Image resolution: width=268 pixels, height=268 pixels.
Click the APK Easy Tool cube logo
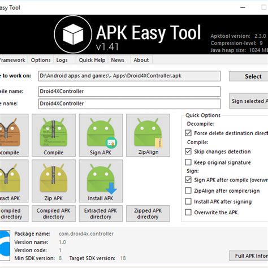(73, 34)
